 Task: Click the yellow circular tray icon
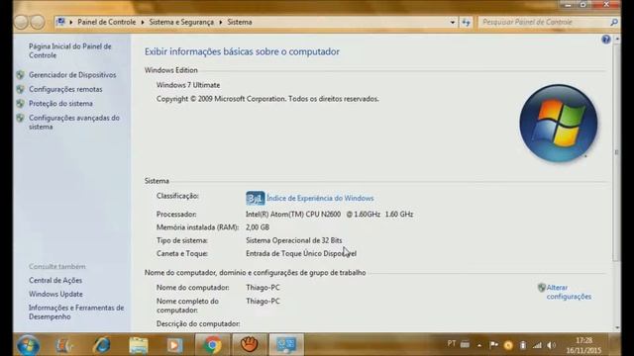point(508,345)
